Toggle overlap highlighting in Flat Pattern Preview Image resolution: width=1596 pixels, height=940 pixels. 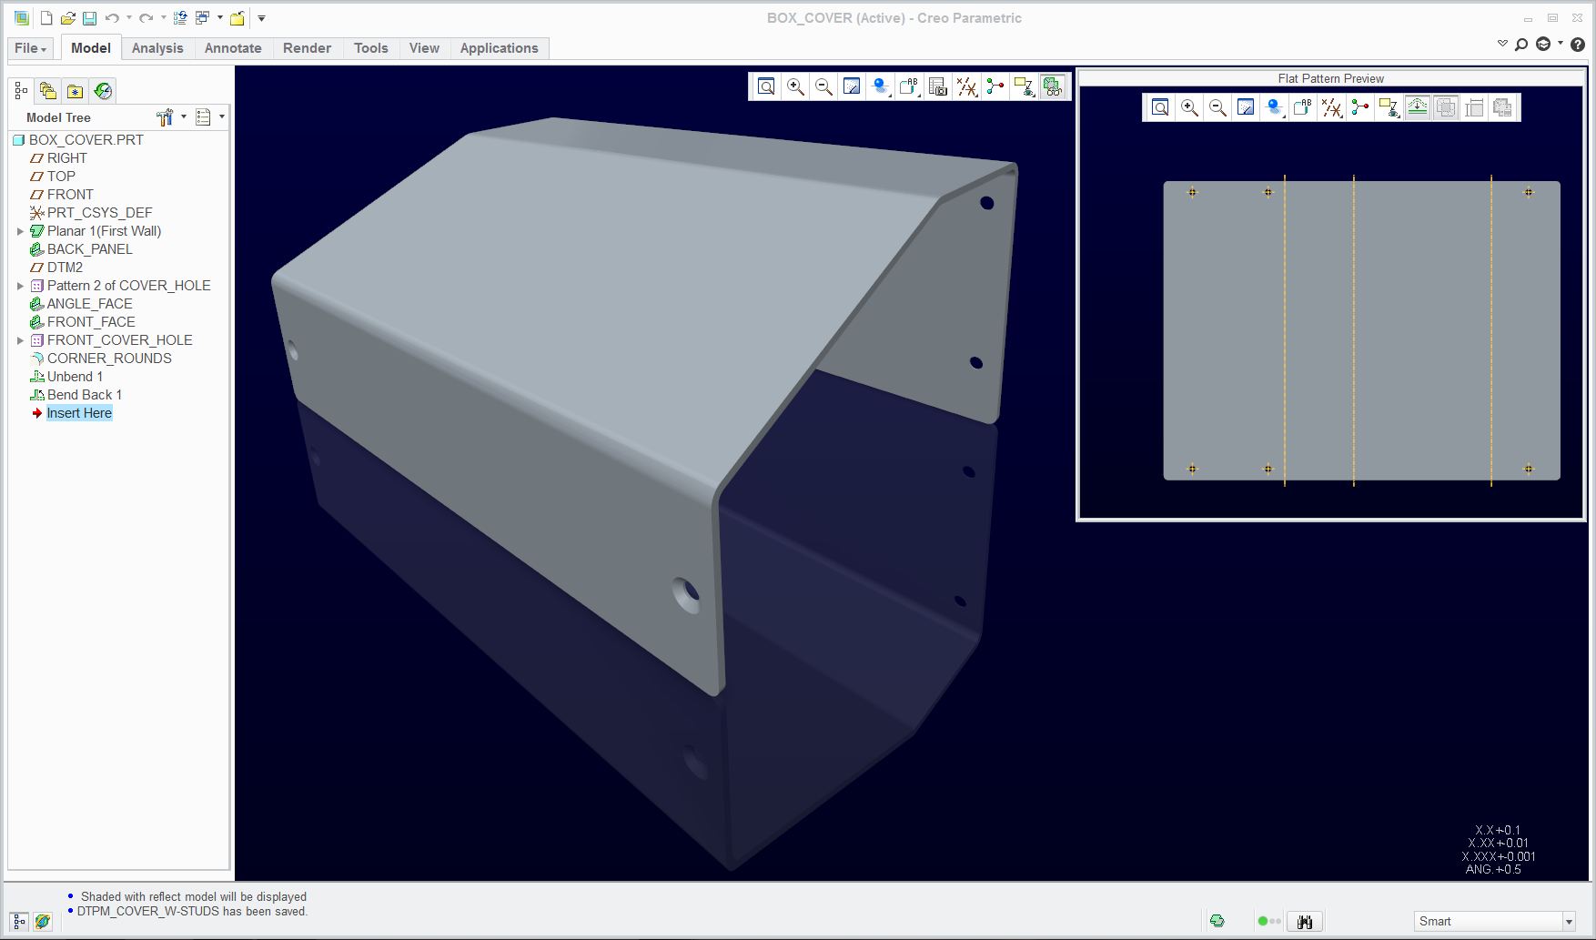pyautogui.click(x=1446, y=107)
